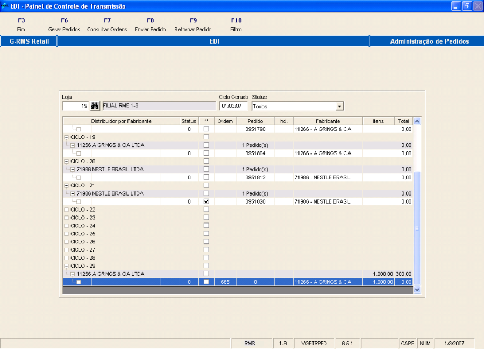The image size is (484, 349).
Task: Click the vertical scrollbar thumb of the grid
Action: (417, 228)
